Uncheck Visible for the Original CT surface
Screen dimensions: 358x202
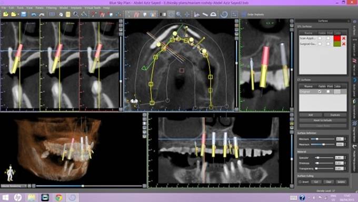click(x=320, y=92)
